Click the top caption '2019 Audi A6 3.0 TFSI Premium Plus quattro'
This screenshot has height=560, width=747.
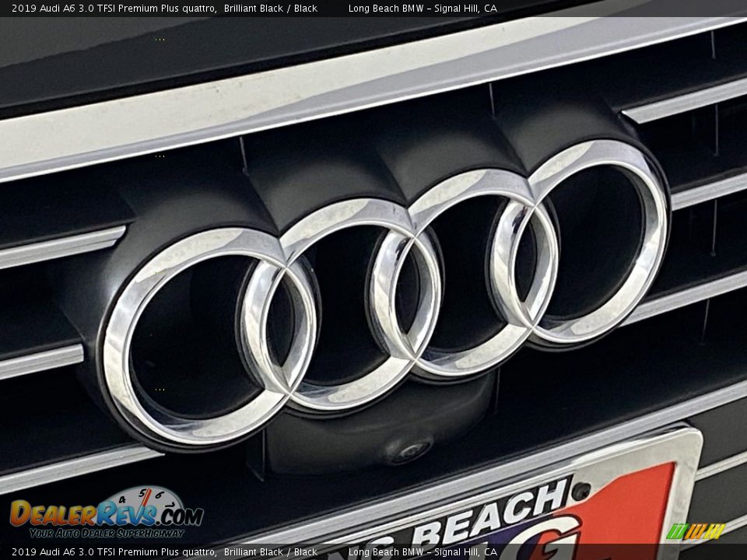tap(114, 8)
